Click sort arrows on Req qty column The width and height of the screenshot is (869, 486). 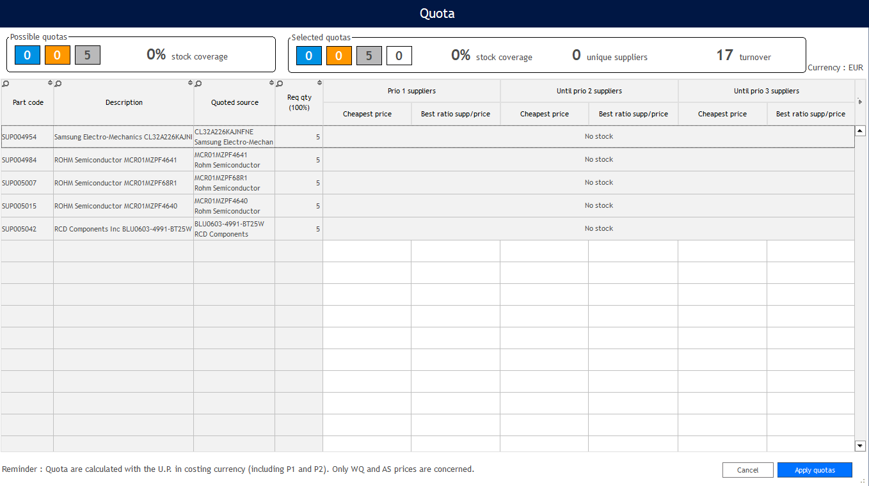tap(319, 82)
